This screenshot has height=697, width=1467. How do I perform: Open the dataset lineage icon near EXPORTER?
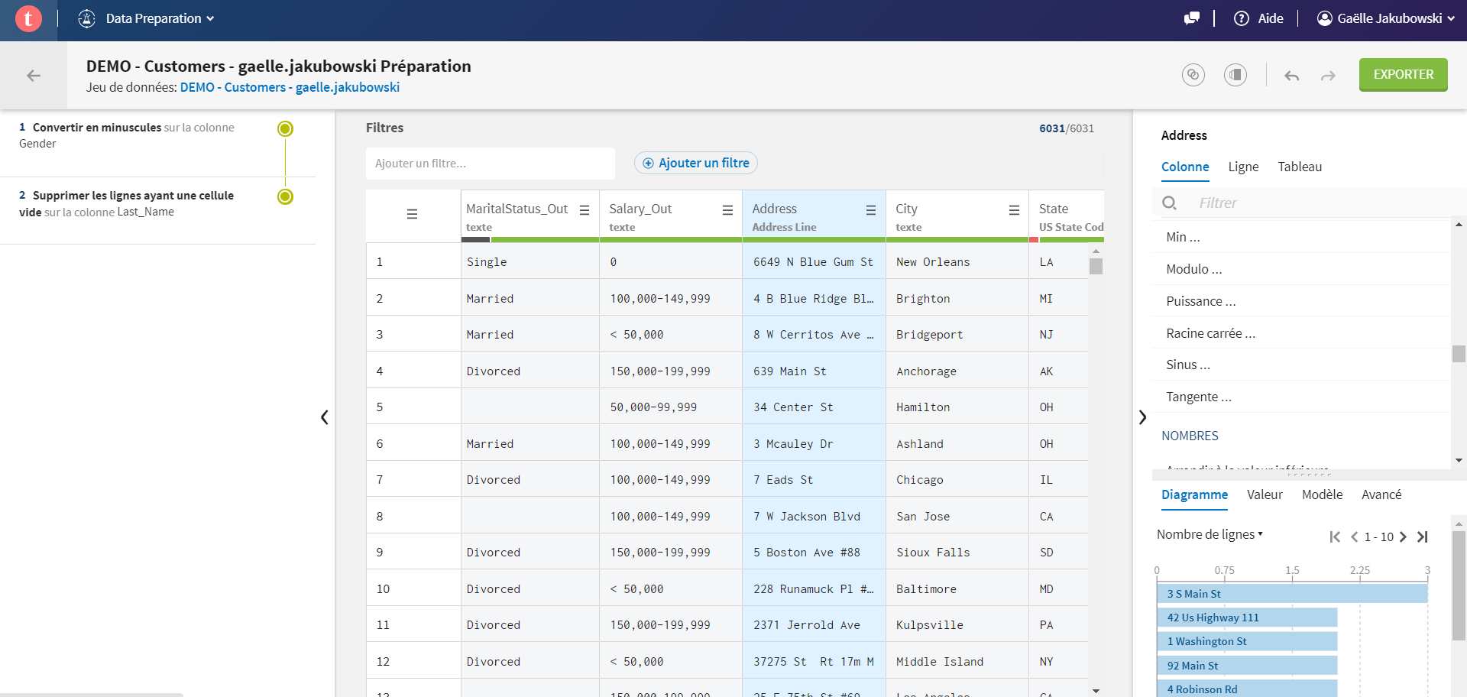[x=1193, y=75]
